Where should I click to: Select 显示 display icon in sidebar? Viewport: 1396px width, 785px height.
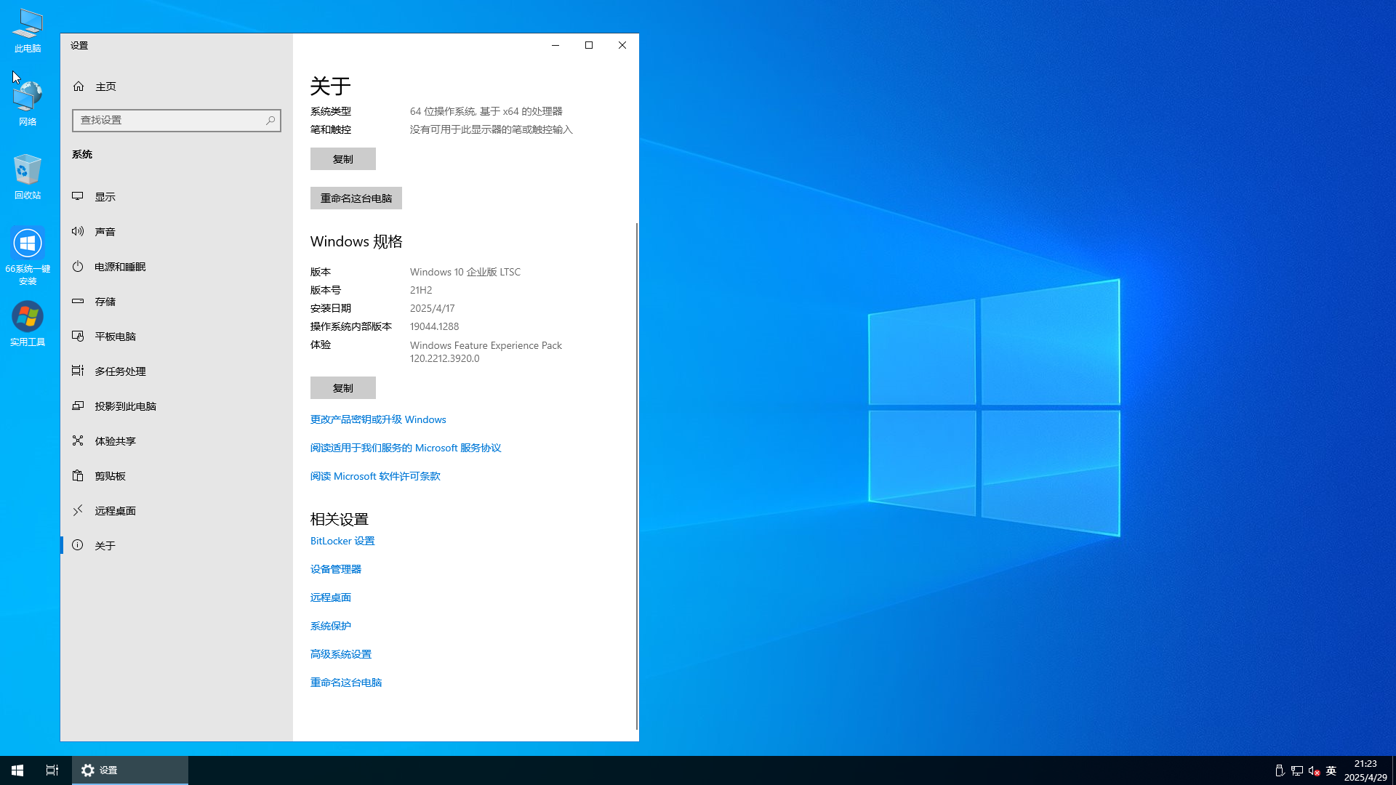78,196
